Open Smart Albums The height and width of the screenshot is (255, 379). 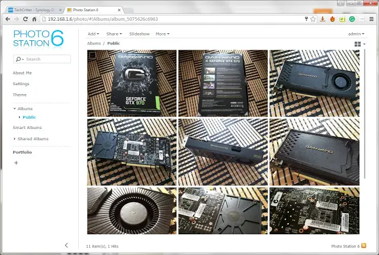pyautogui.click(x=27, y=128)
